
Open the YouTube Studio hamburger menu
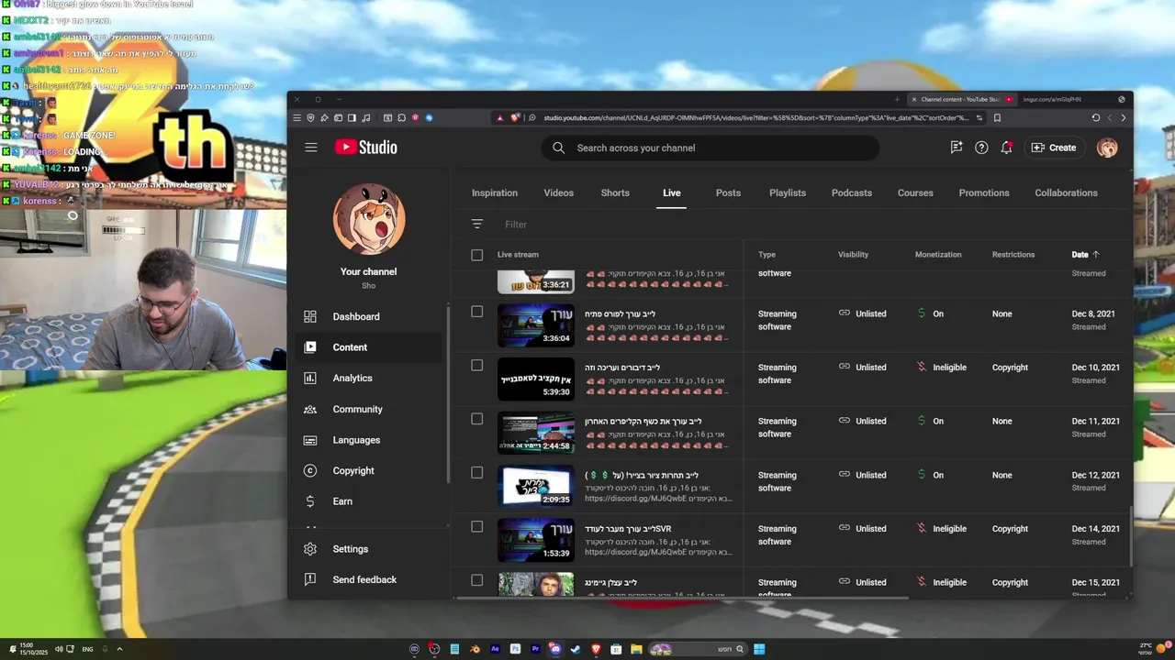point(311,148)
